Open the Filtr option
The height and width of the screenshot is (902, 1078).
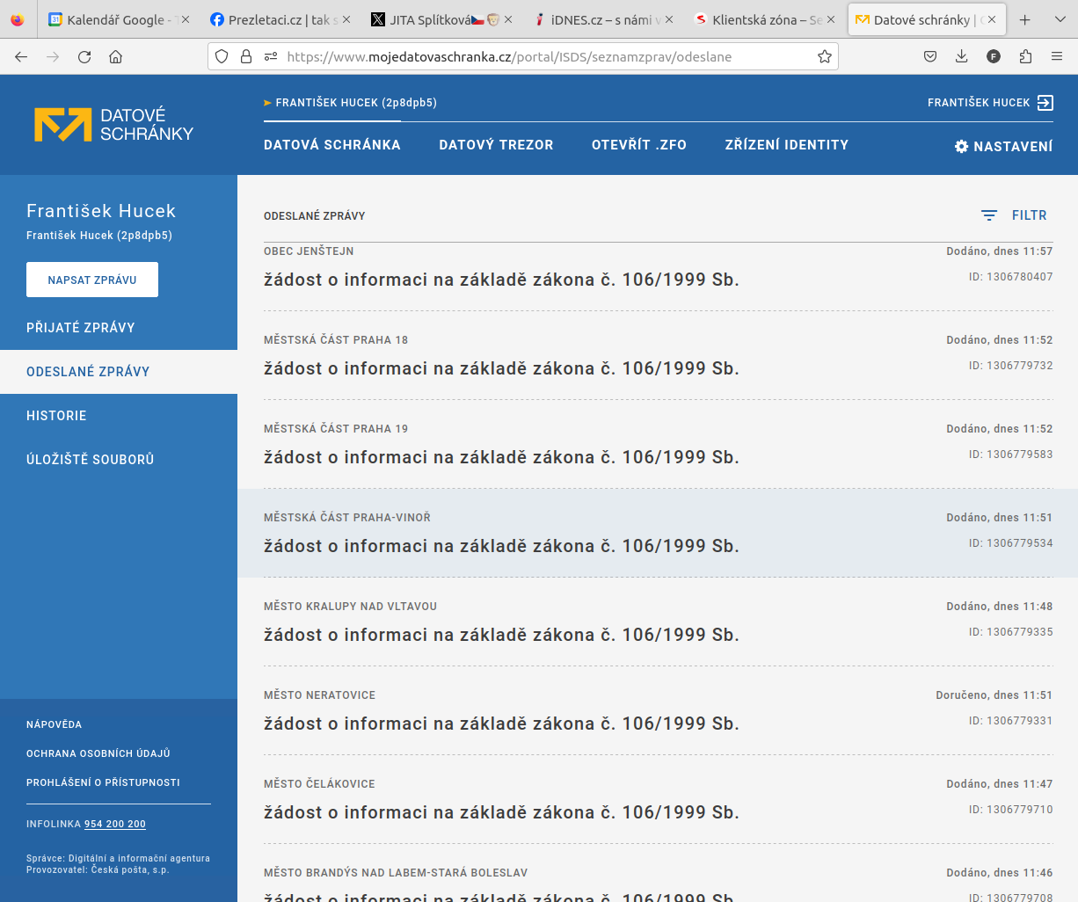1014,215
